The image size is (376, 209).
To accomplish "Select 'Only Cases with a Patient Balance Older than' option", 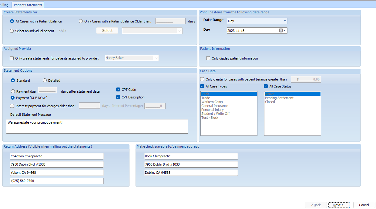I will pos(81,21).
